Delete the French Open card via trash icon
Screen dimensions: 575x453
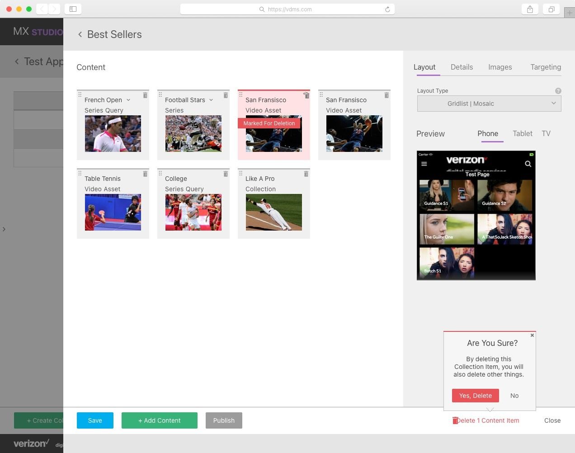145,95
